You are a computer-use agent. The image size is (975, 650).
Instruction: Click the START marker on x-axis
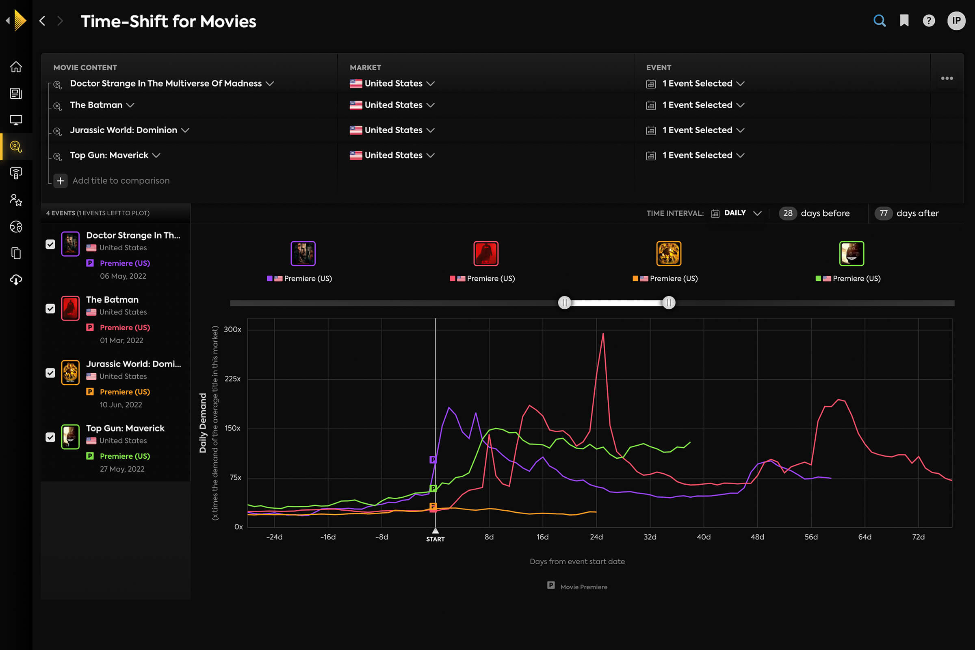click(x=435, y=535)
